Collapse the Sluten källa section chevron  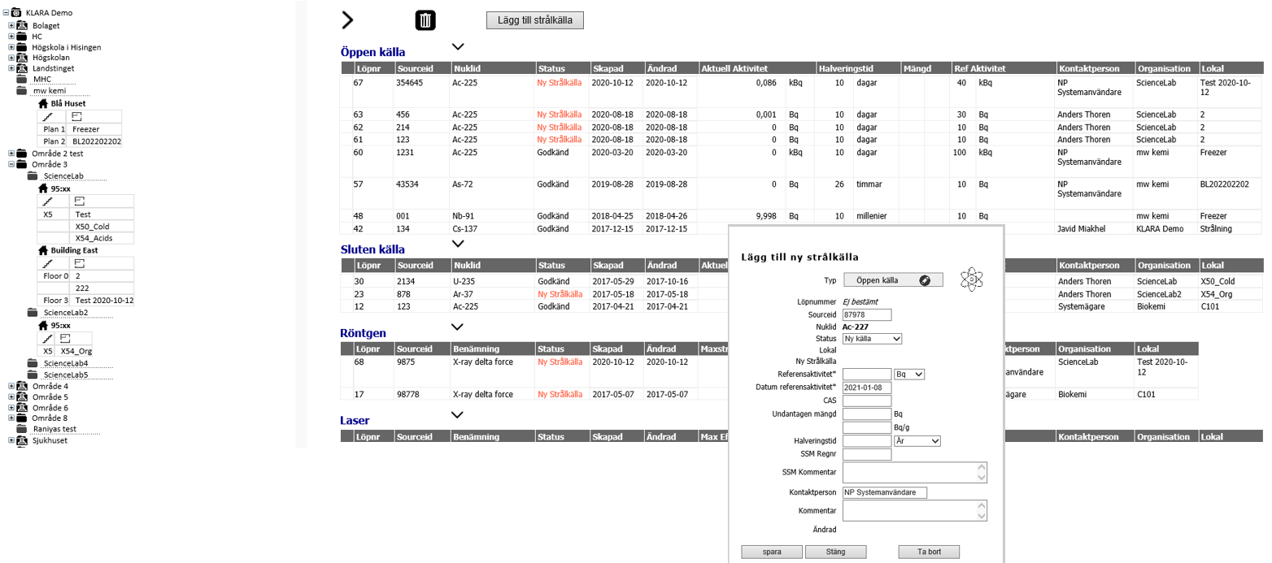tap(457, 244)
